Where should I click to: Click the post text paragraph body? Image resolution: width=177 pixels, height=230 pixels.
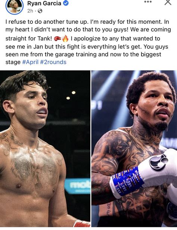[88, 42]
